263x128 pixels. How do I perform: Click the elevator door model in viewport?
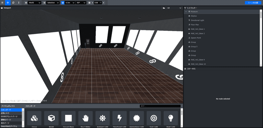point(88,43)
